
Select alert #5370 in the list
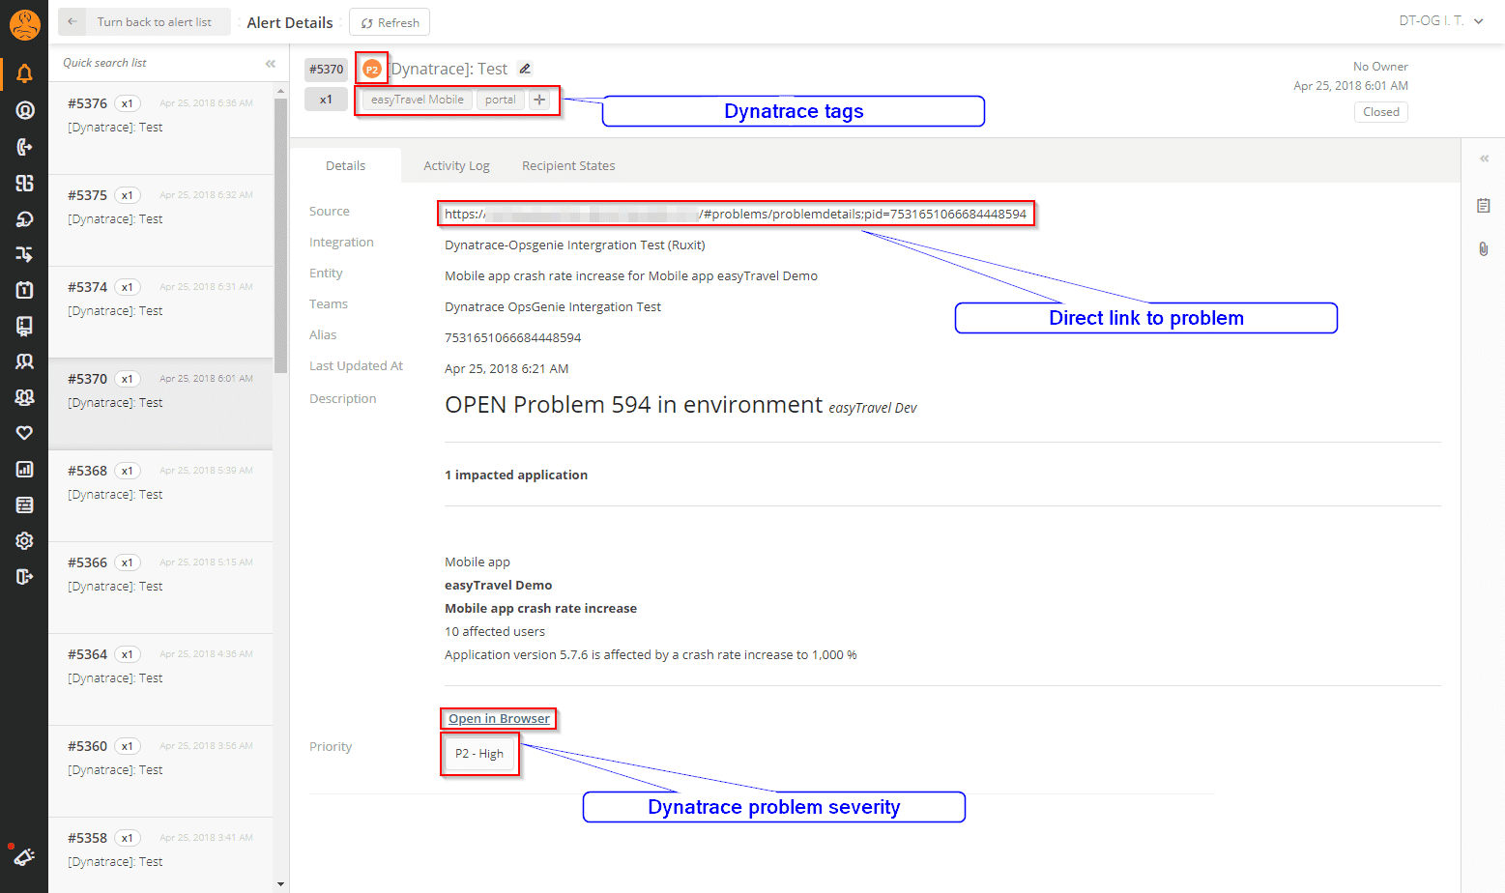[x=160, y=404]
